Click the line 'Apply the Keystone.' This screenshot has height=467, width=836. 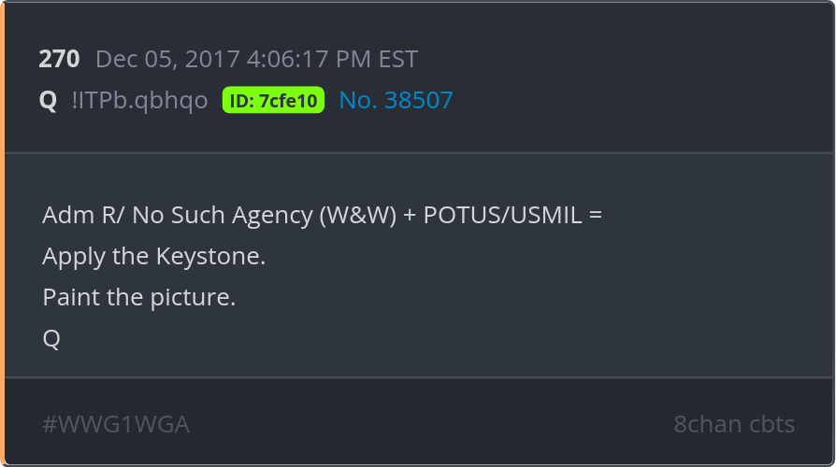[x=153, y=256]
